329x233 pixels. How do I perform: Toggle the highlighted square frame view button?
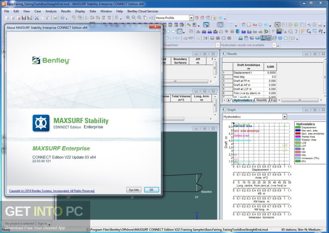point(220,25)
